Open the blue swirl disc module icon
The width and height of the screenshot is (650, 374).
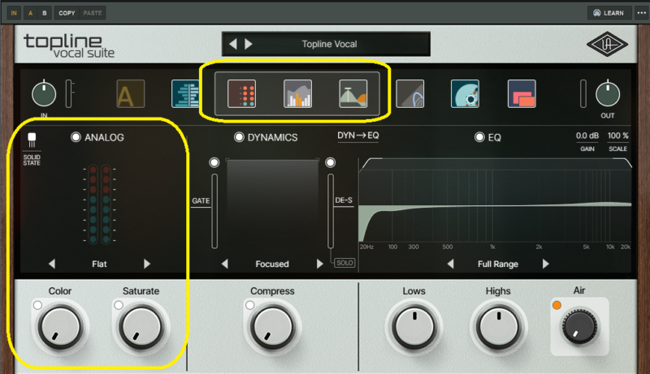pos(466,94)
